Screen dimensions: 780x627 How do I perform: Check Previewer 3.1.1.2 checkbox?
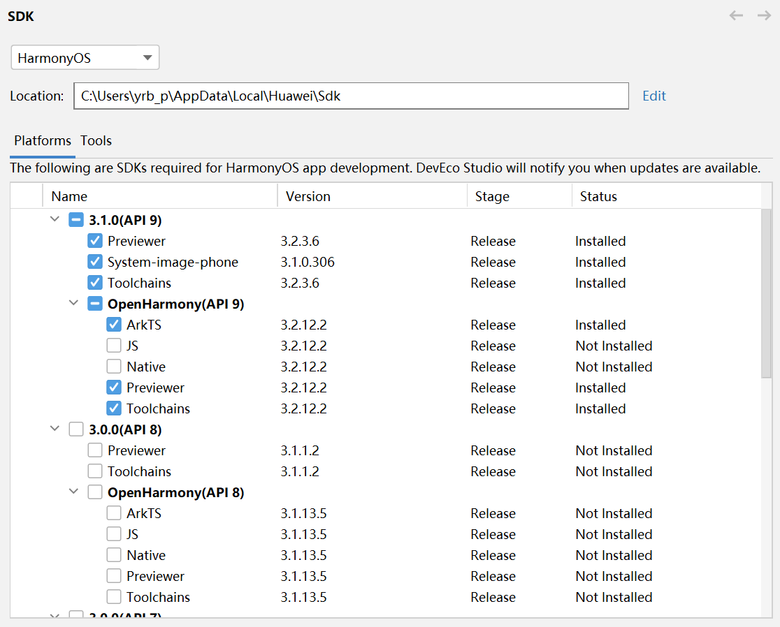point(95,450)
